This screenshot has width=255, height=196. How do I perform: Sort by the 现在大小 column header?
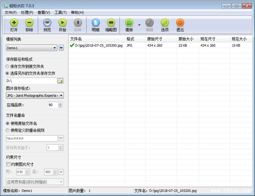coord(241,39)
